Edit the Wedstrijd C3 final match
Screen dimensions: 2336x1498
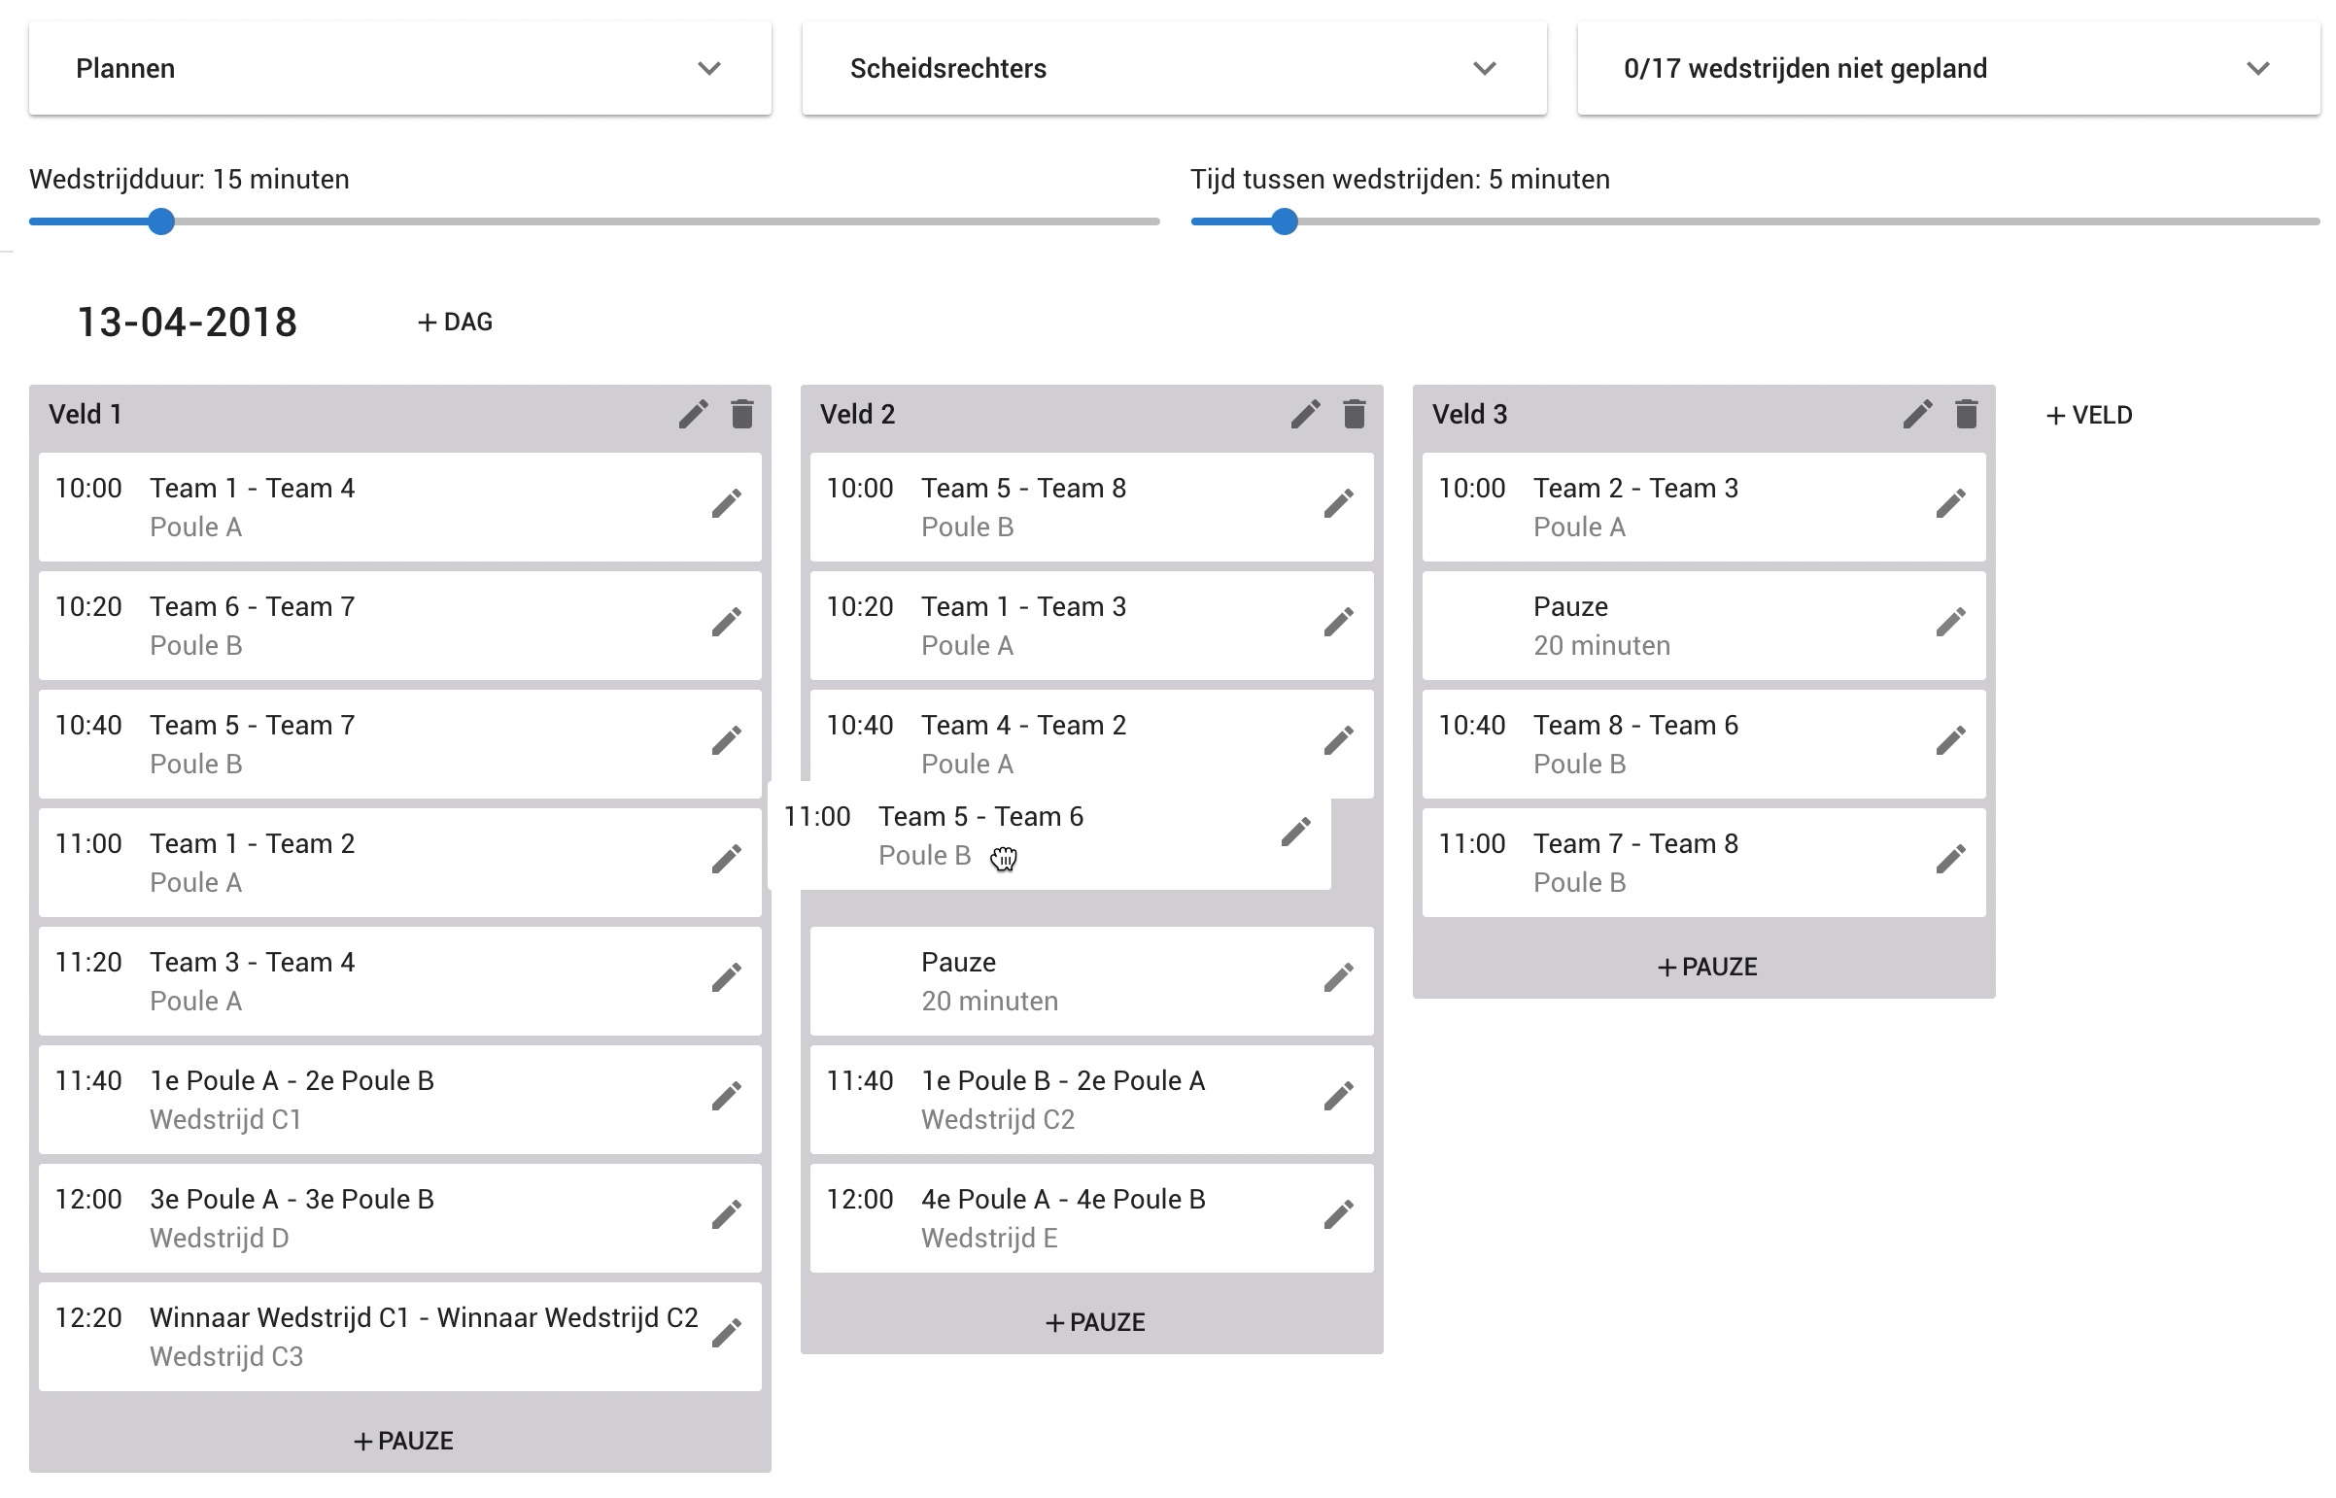(x=726, y=1334)
